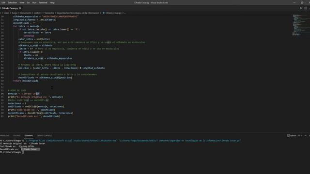Viewport: 310px width, 174px height.
Task: Click the 'decodificado = decodificar(codificado, rotaciones)' line
Action: pos(41,113)
